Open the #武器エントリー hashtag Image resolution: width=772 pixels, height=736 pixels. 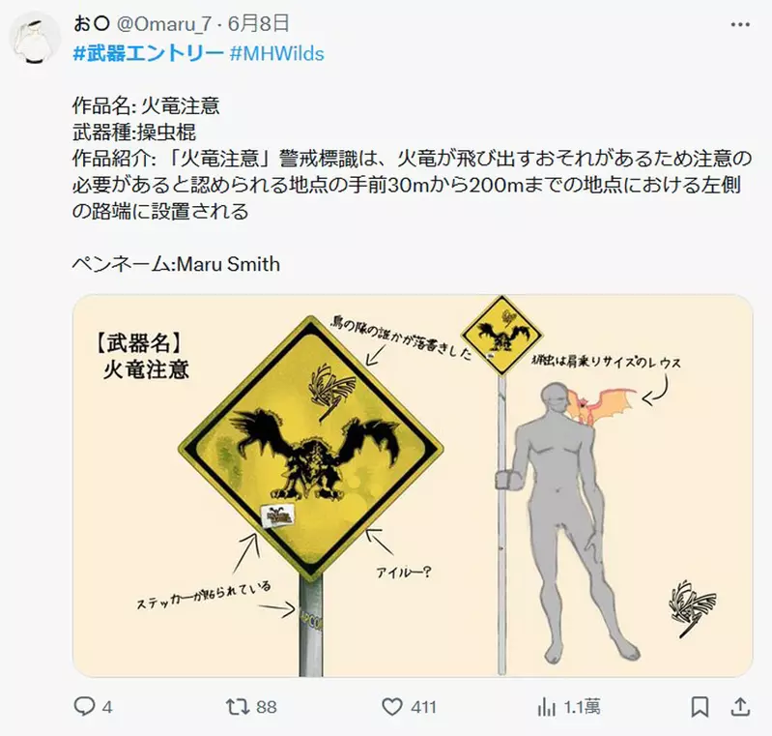point(148,53)
